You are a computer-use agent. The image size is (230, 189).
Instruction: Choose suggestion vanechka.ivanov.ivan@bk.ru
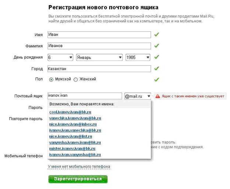pos(75,118)
